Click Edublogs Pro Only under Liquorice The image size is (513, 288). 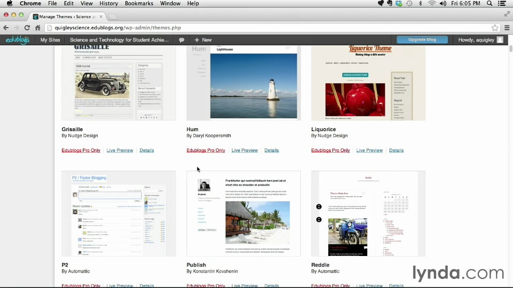(330, 150)
